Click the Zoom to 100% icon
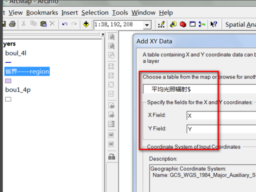Viewport: 256px width, 192px height. [111, 94]
